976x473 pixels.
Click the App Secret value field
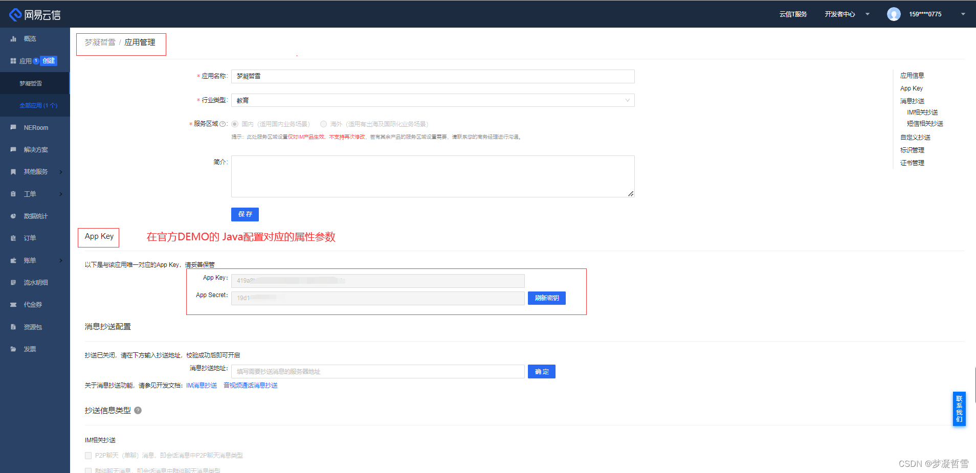[x=378, y=298]
